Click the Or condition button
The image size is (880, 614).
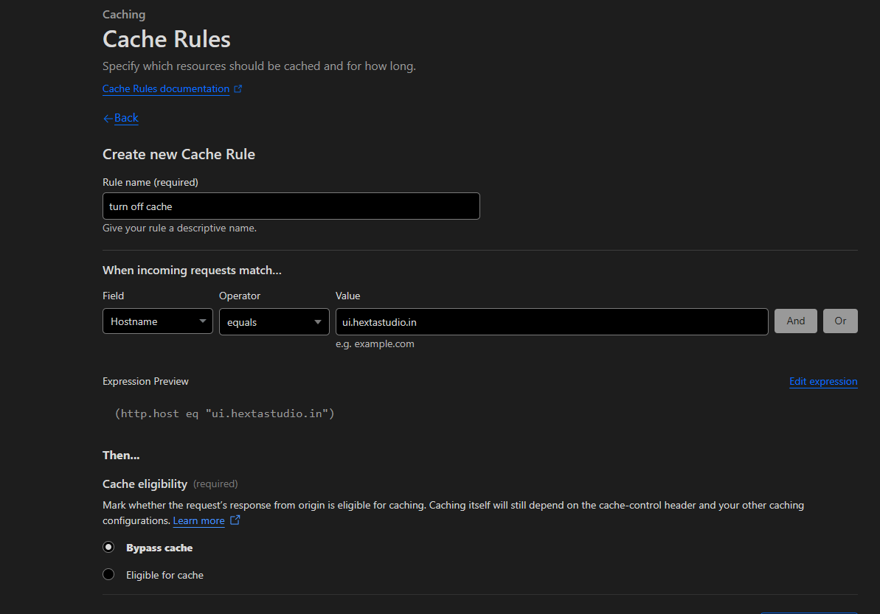click(840, 321)
